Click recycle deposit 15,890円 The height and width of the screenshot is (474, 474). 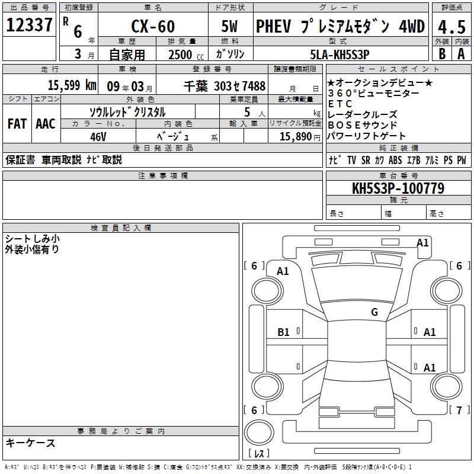[x=300, y=137]
